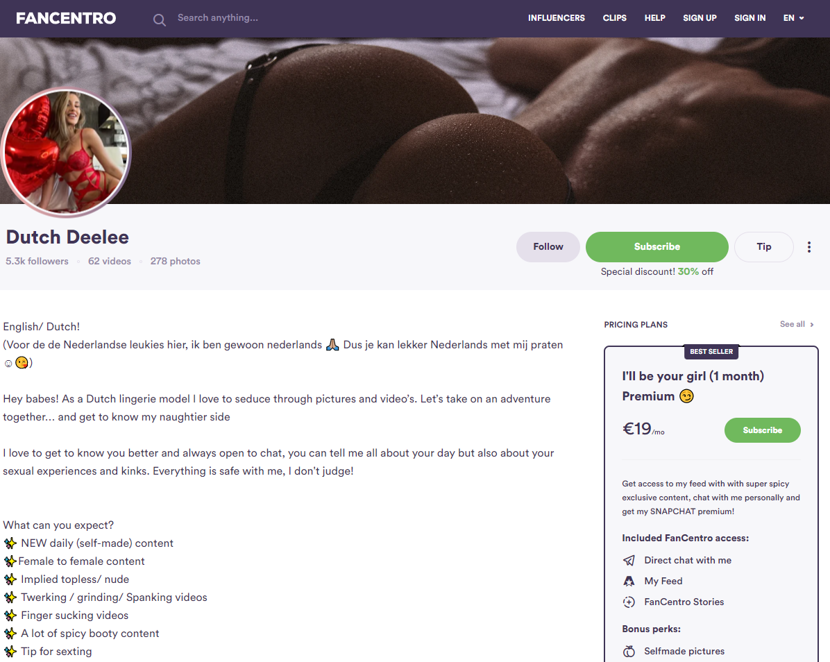Open the three-dot more options menu
Image resolution: width=830 pixels, height=662 pixels.
pyautogui.click(x=808, y=247)
